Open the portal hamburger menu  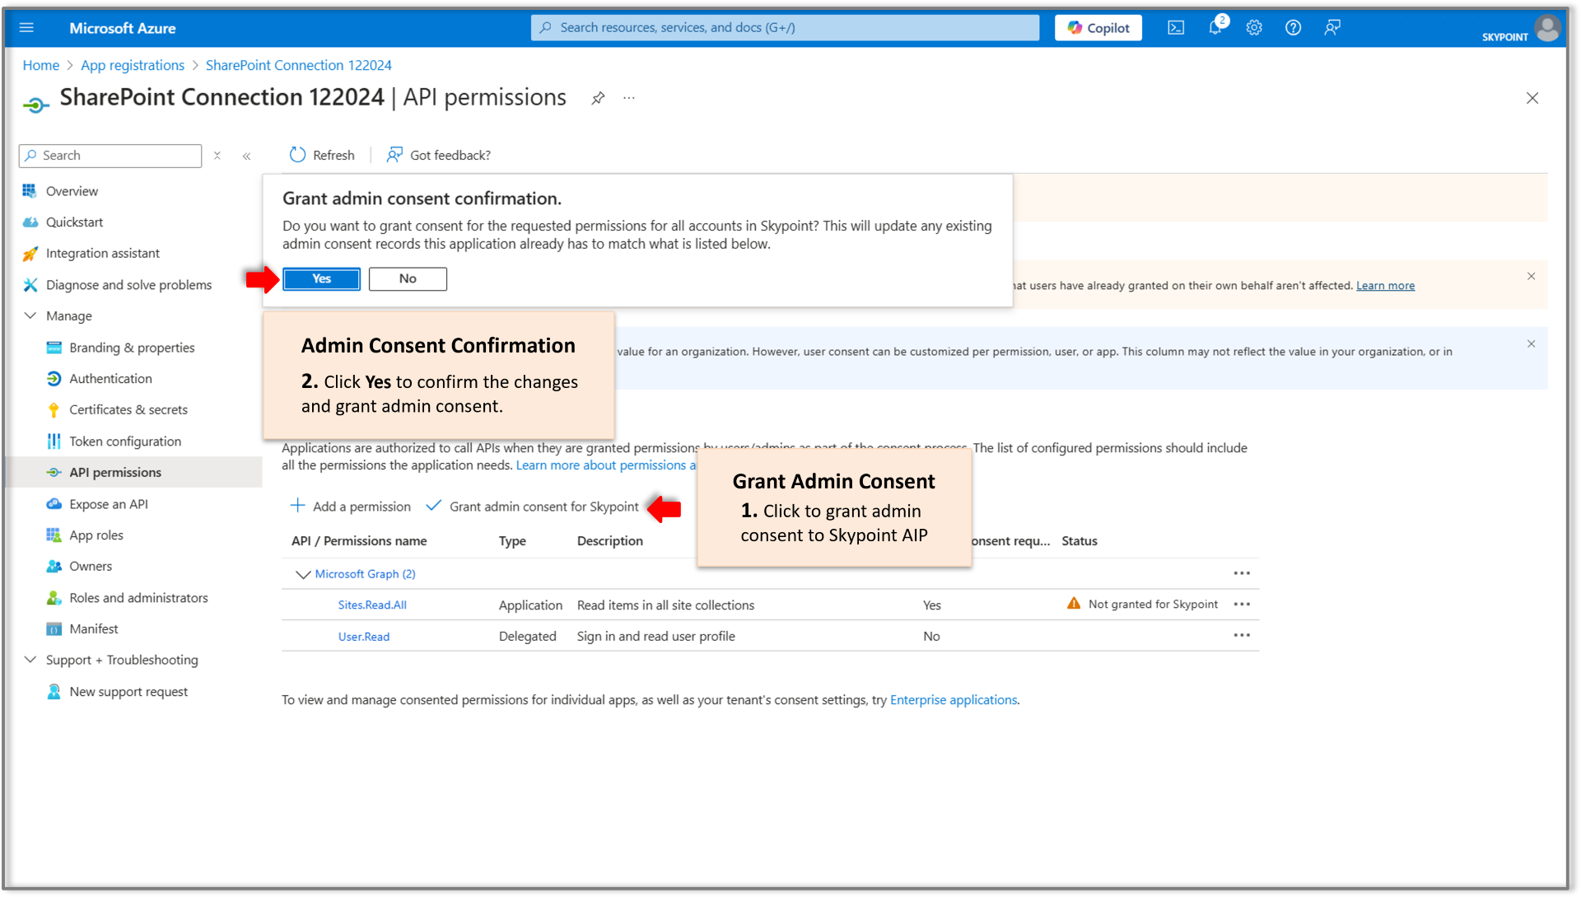tap(27, 27)
